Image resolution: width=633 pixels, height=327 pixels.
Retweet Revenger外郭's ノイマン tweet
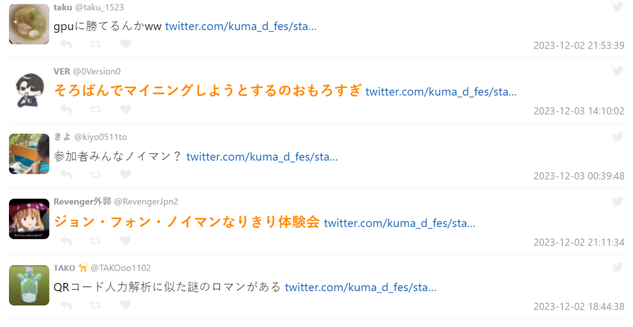(x=95, y=241)
